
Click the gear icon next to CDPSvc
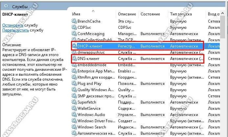[x=74, y=28]
